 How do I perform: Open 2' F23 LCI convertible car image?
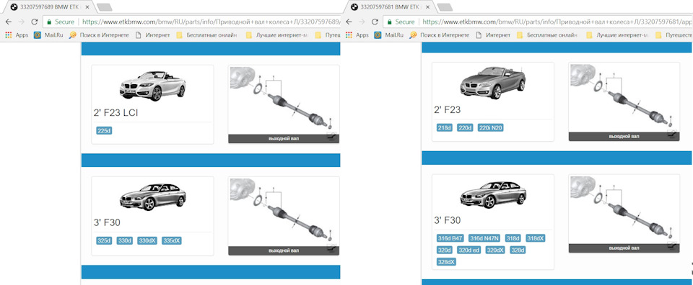pyautogui.click(x=152, y=86)
